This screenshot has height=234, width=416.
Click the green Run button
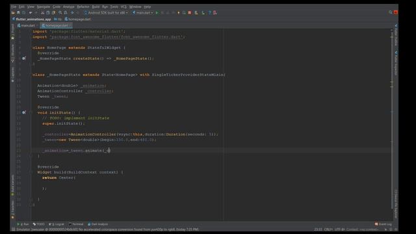157,13
